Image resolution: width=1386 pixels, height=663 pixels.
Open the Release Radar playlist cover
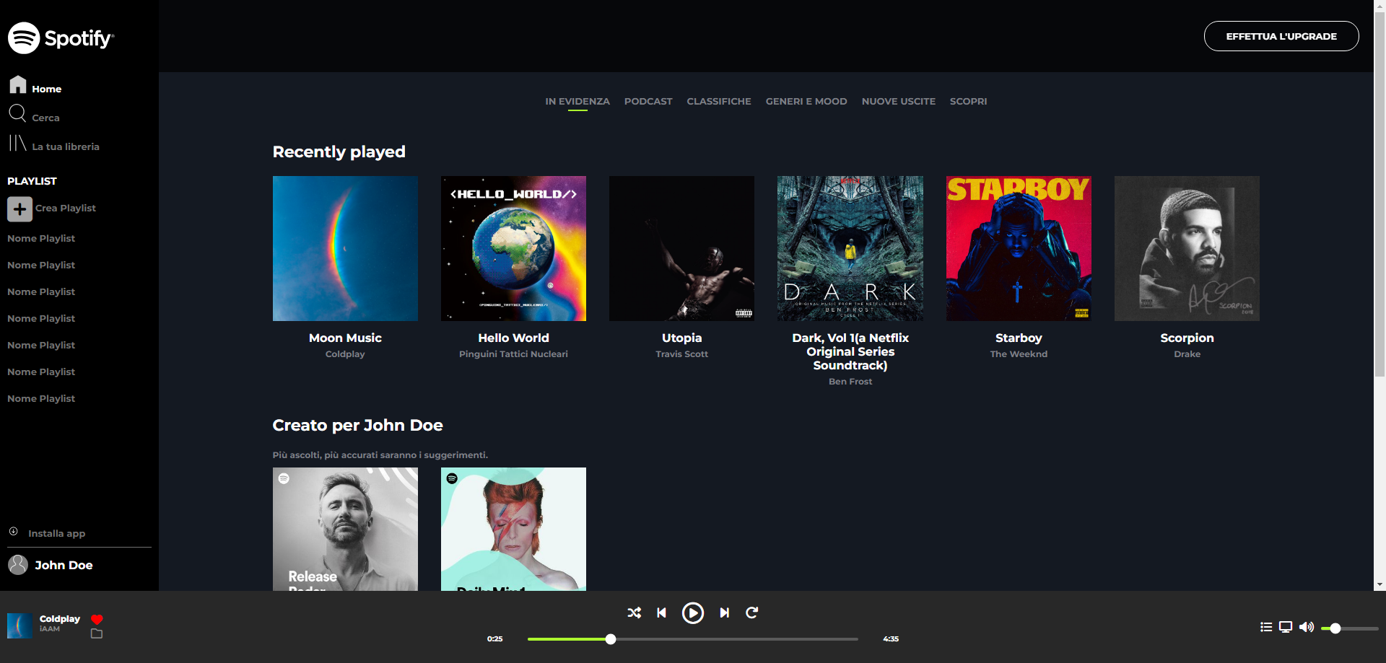click(345, 529)
